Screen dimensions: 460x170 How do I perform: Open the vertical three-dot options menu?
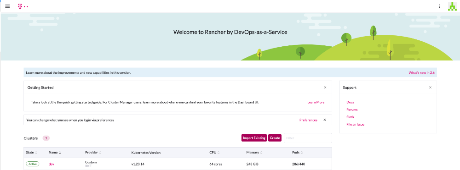[x=439, y=6]
